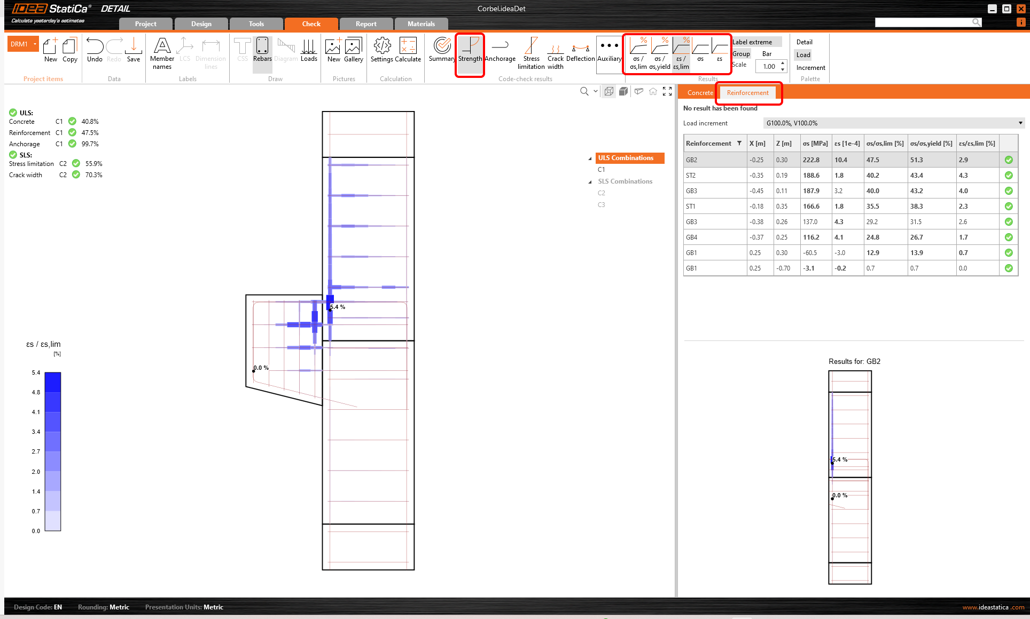The width and height of the screenshot is (1030, 619).
Task: Select the C2 SLS combination
Action: tap(602, 193)
